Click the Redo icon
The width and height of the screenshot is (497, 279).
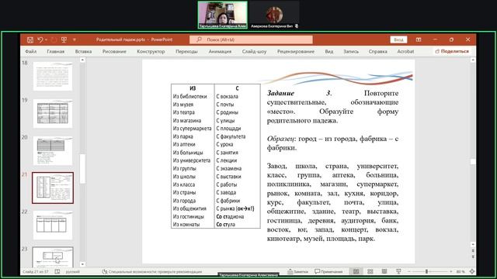tap(54, 40)
